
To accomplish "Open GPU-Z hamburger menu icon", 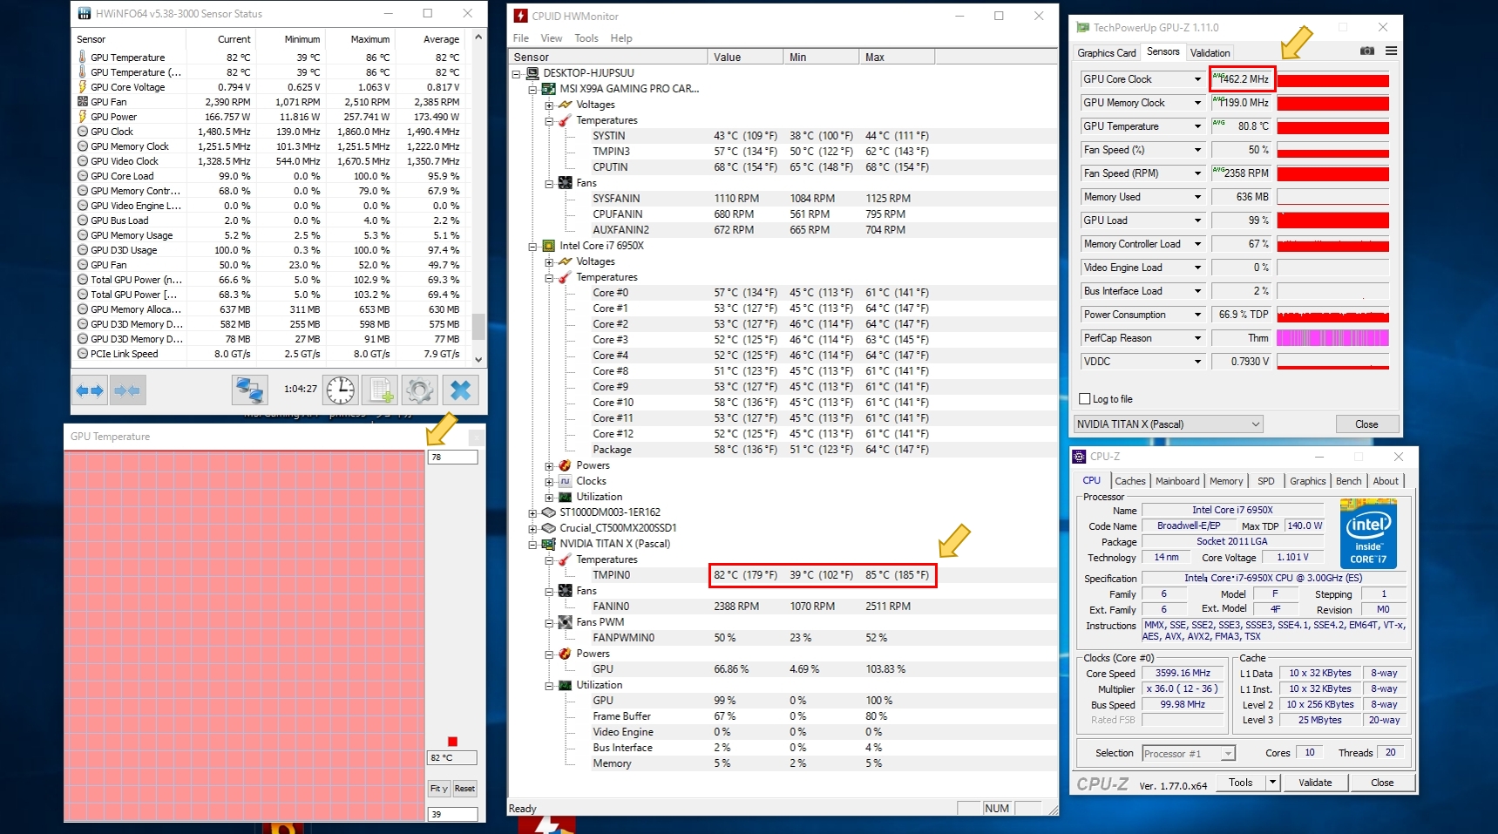I will pos(1391,51).
